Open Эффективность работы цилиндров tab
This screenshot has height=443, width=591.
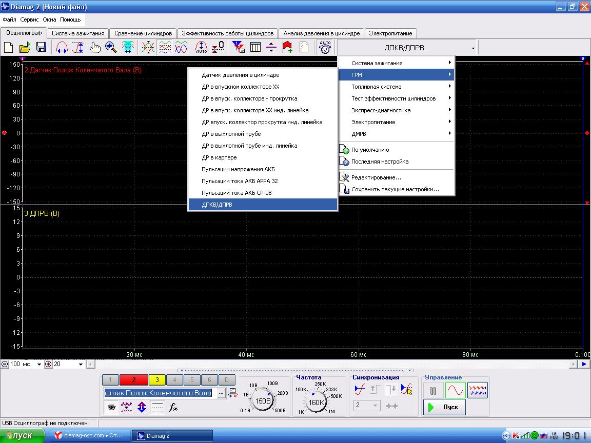[228, 33]
